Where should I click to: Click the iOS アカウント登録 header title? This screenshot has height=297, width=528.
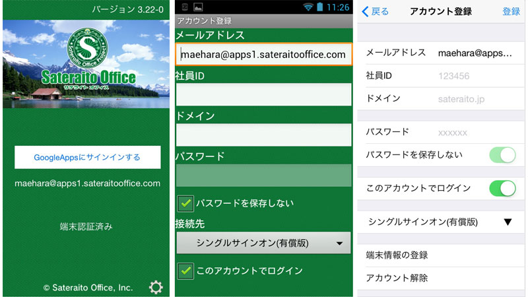coord(441,11)
